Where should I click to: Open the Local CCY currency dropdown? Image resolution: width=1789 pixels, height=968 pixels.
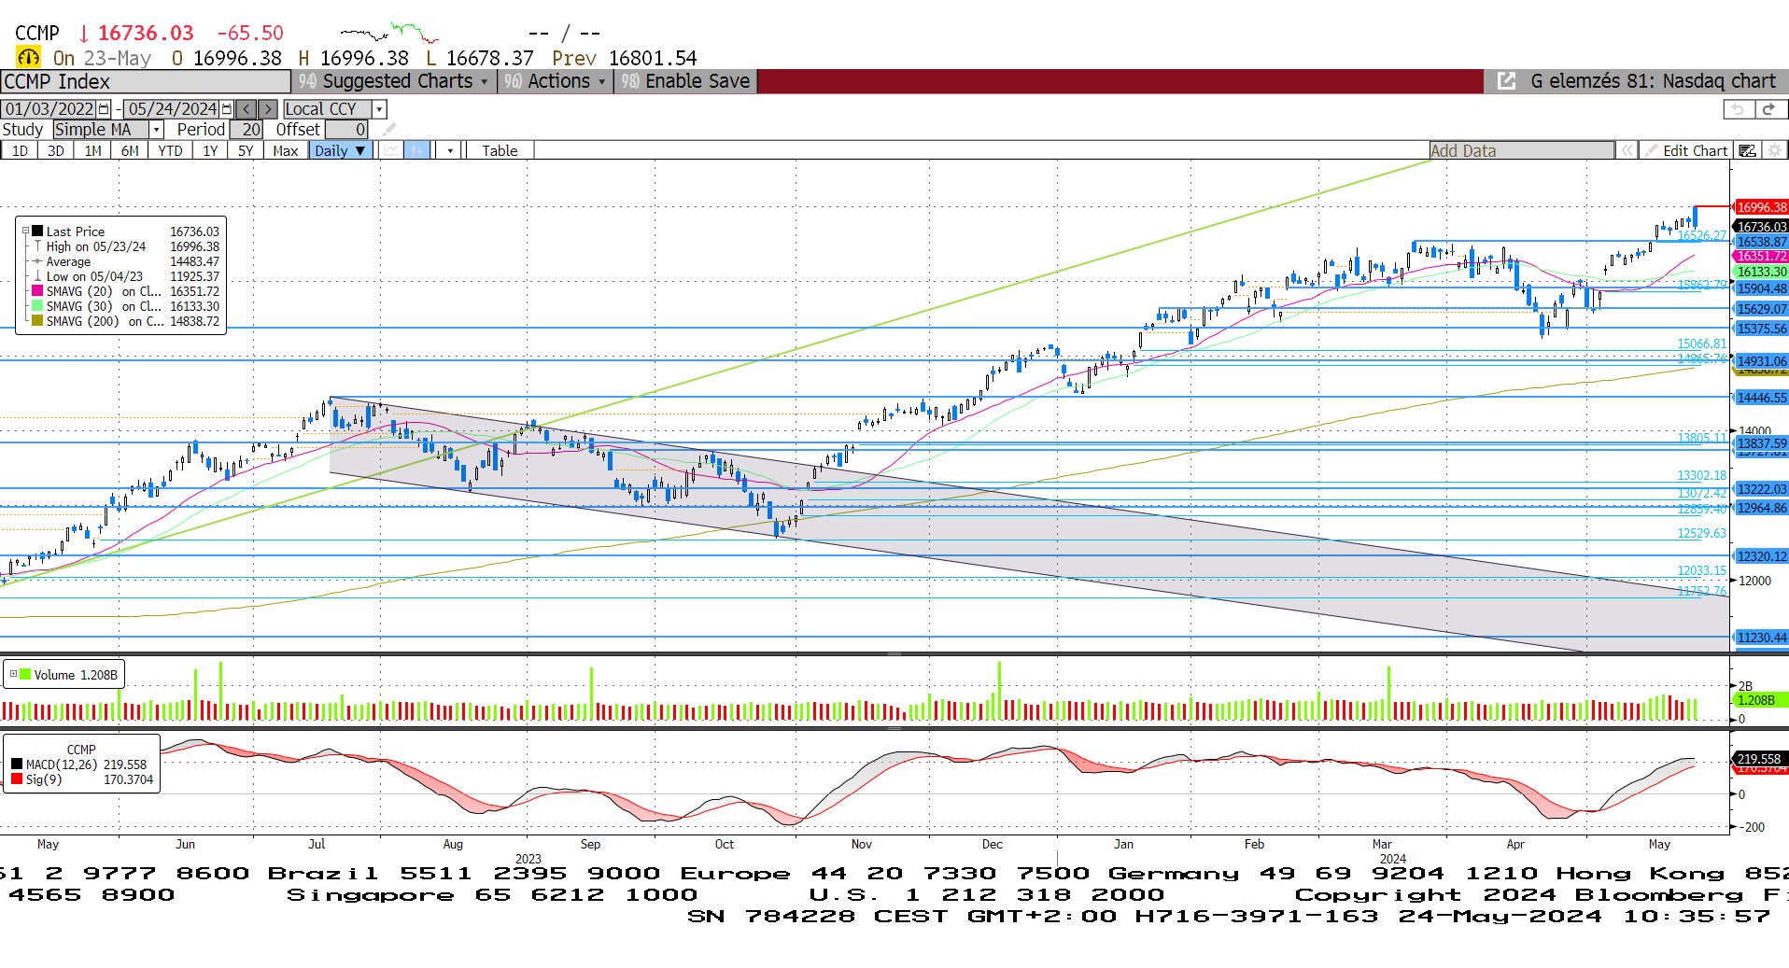click(x=379, y=109)
